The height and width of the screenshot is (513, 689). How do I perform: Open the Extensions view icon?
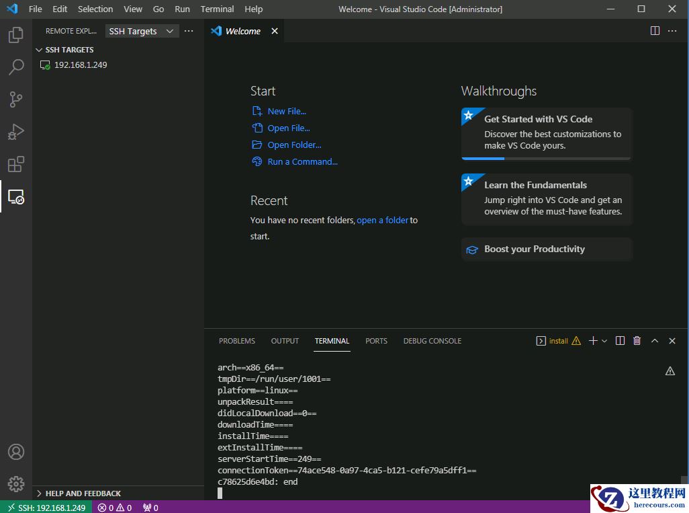click(16, 164)
